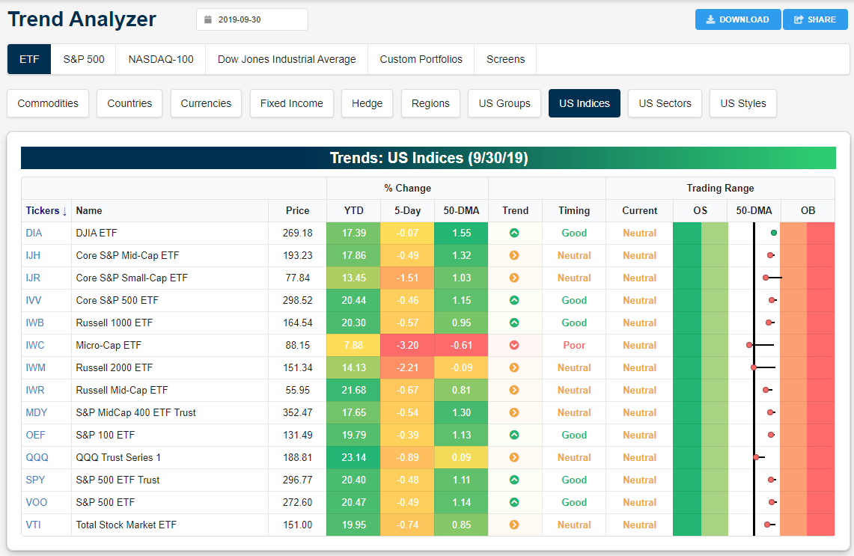This screenshot has width=854, height=556.
Task: Open the VTI ticker link
Action: 33,525
